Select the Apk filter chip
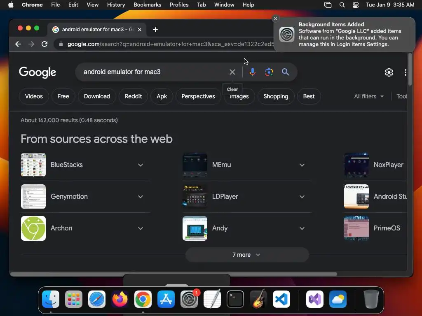The height and width of the screenshot is (316, 422). (x=162, y=96)
